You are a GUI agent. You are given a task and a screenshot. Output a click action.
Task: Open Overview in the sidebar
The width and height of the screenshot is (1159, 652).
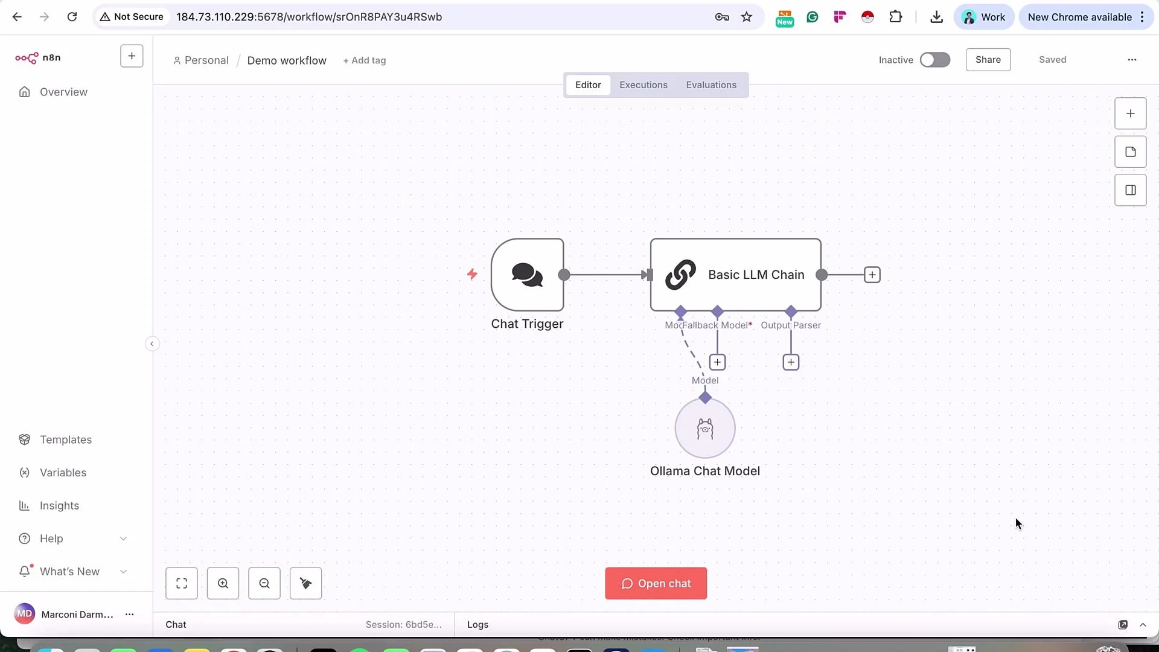pyautogui.click(x=63, y=92)
